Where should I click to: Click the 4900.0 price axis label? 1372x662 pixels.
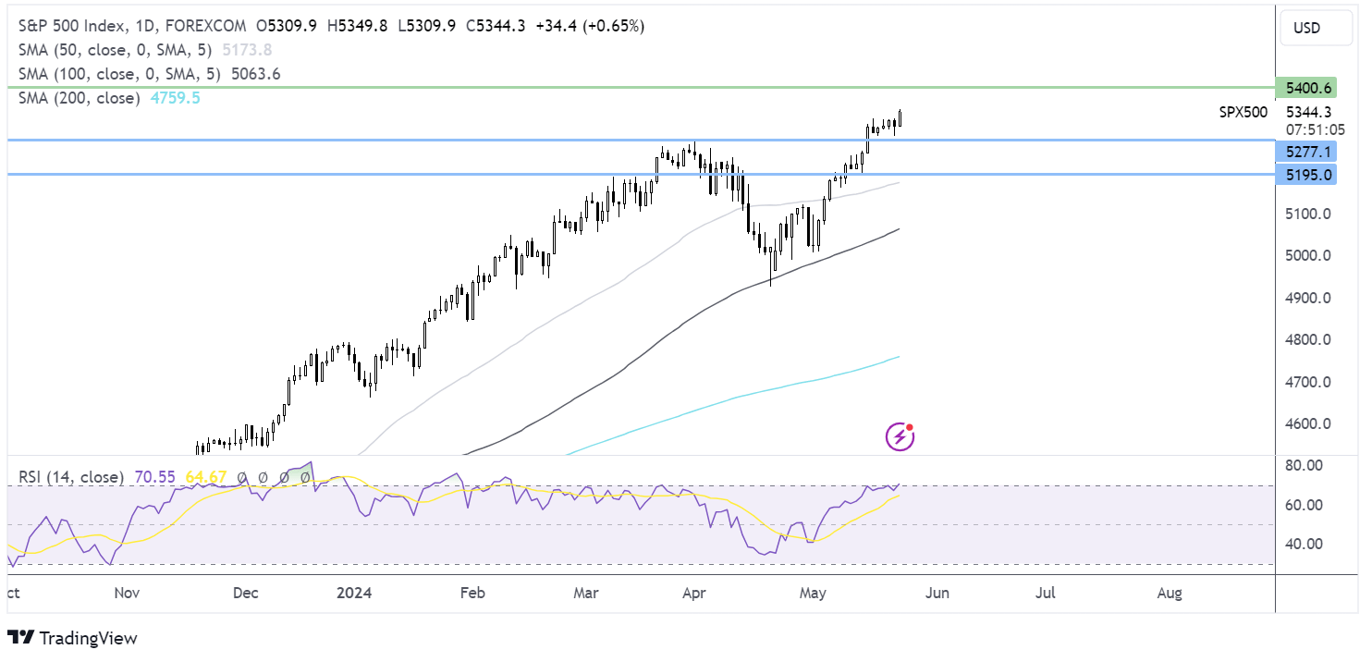1307,298
